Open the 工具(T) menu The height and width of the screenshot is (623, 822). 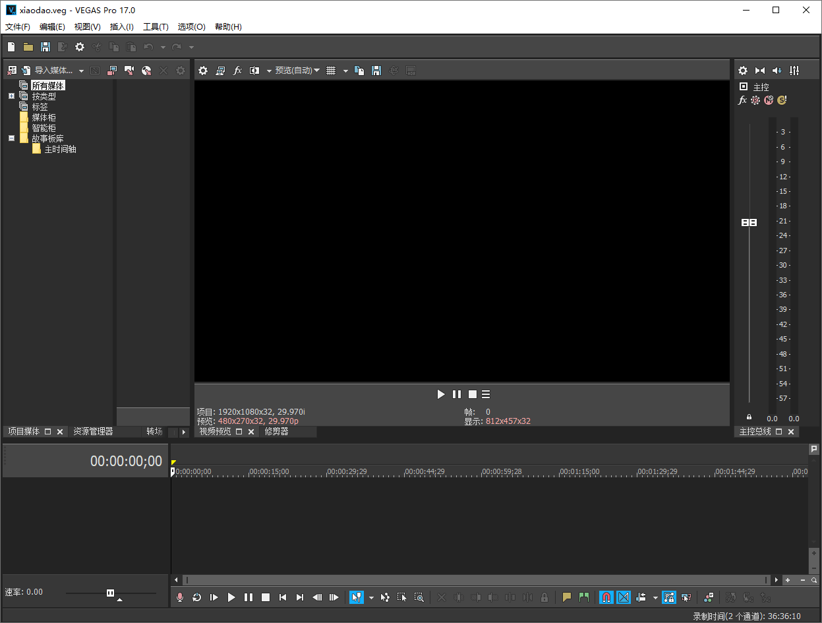156,27
